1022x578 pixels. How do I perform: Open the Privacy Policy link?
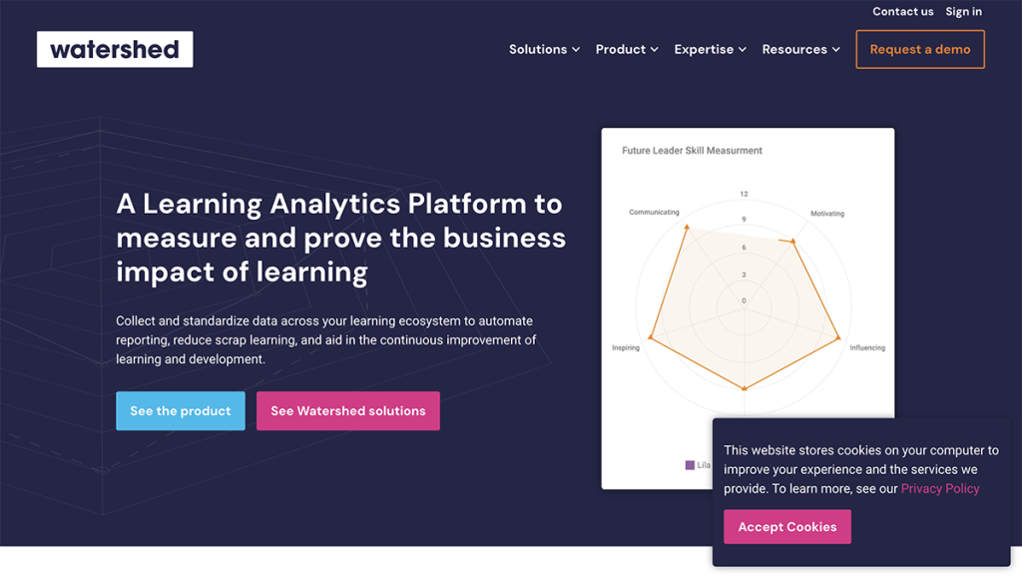(939, 488)
